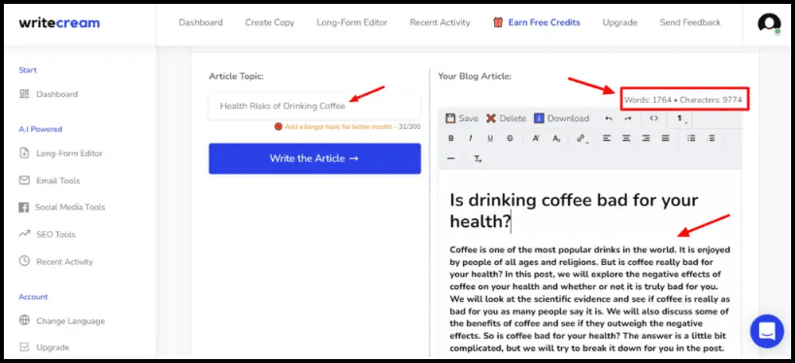The width and height of the screenshot is (795, 363).
Task: Click the words and characters counter
Action: pyautogui.click(x=683, y=100)
